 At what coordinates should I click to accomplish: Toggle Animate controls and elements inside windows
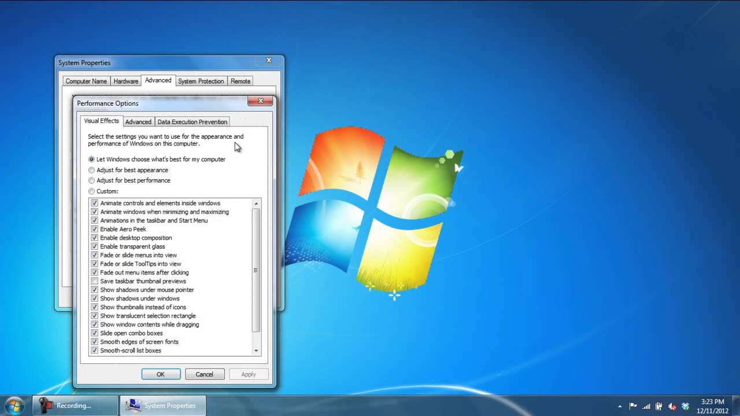(95, 203)
